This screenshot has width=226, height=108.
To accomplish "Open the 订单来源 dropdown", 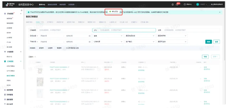I will [x=108, y=42].
